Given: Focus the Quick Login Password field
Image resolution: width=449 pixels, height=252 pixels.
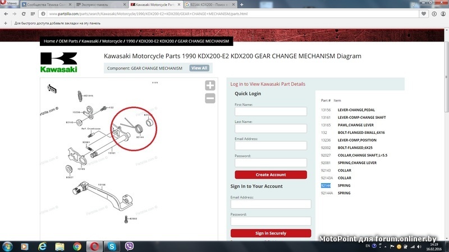Looking at the screenshot, I should pos(271,162).
